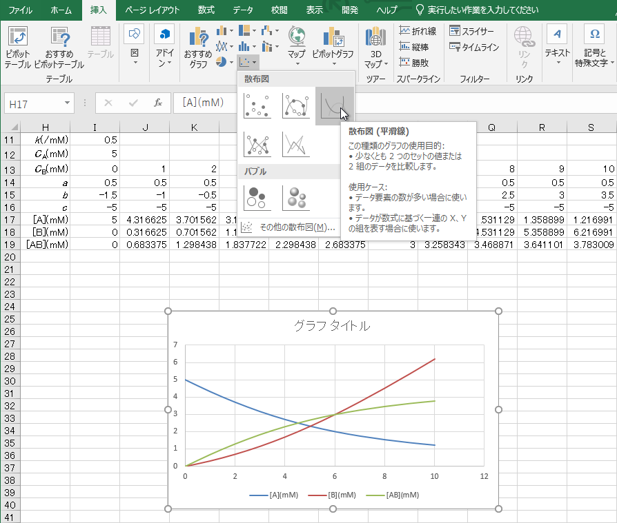The height and width of the screenshot is (523, 617).
Task: Choose scatter with straight lines and markers
Action: pos(257,144)
